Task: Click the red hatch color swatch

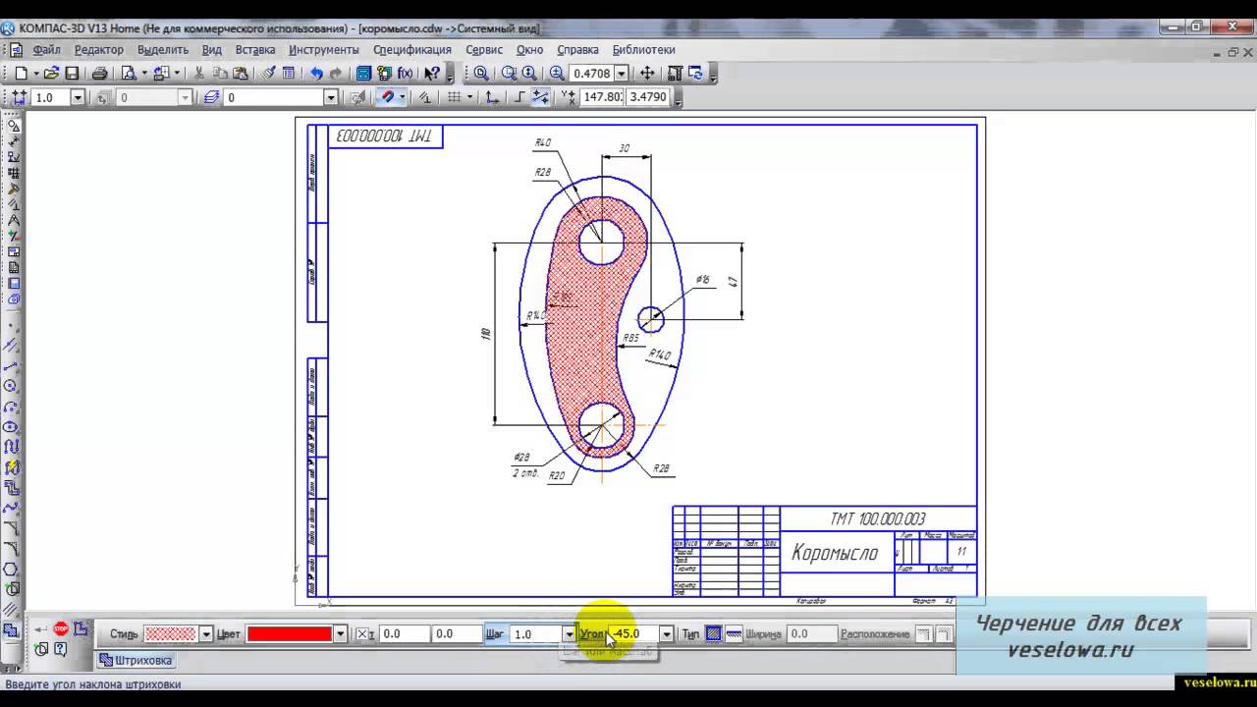Action: coord(290,634)
